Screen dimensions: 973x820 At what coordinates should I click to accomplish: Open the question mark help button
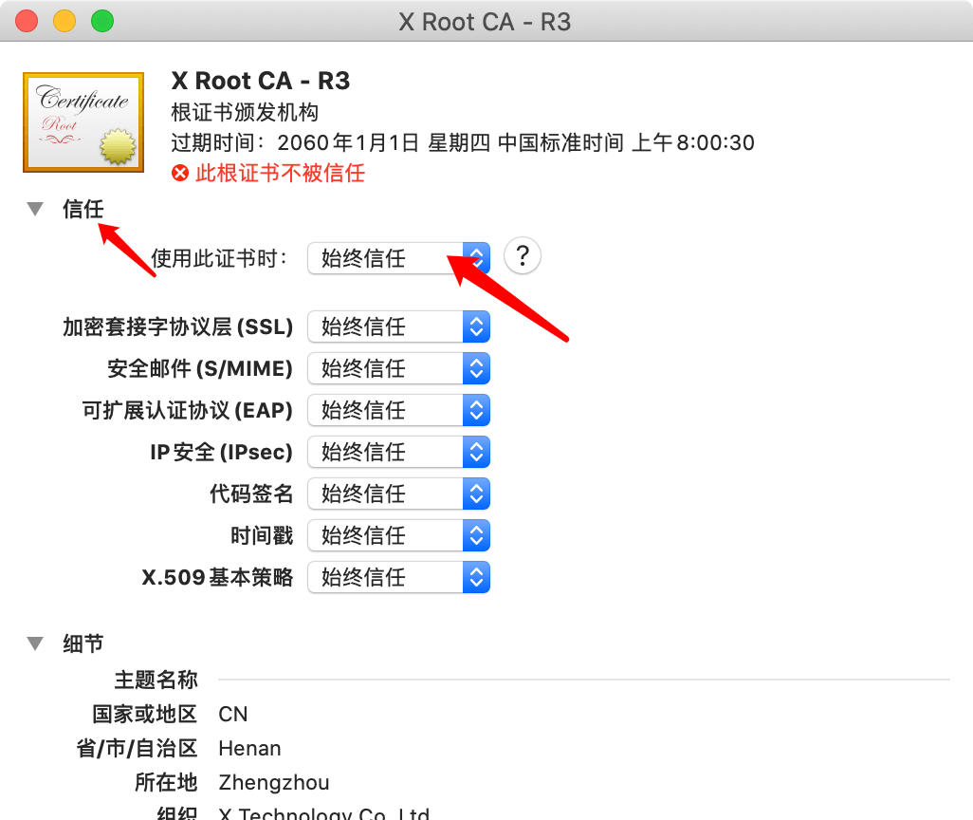523,256
